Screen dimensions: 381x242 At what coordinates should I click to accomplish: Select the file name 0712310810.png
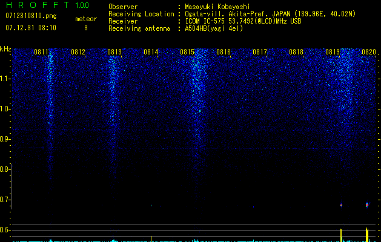[x=31, y=16]
